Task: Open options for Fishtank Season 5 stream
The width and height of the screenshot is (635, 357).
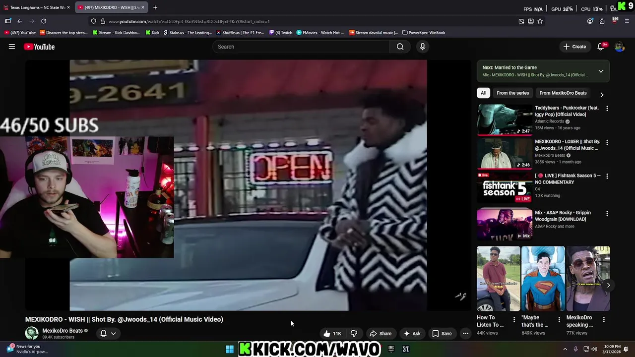Action: (607, 176)
